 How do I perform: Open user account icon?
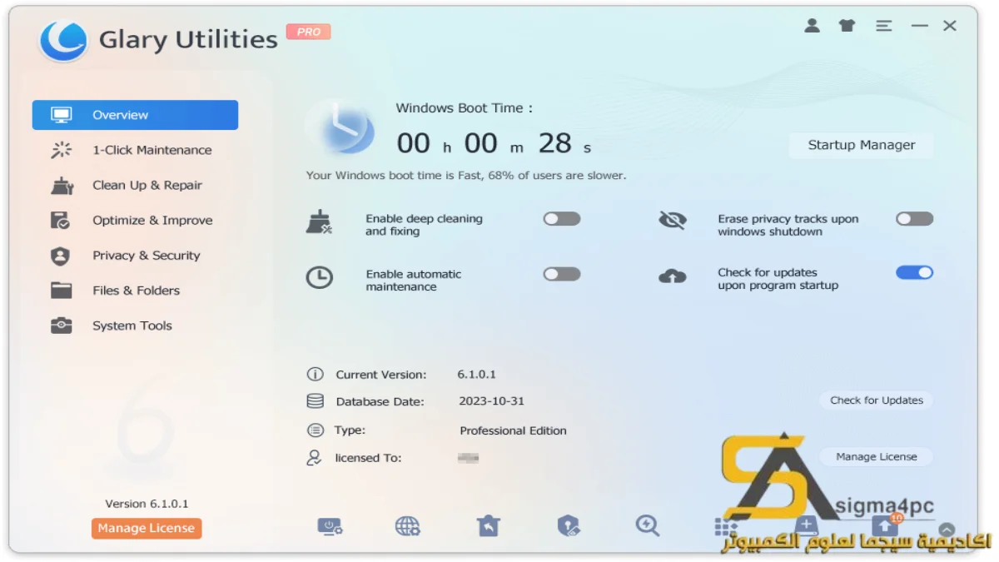(x=812, y=26)
